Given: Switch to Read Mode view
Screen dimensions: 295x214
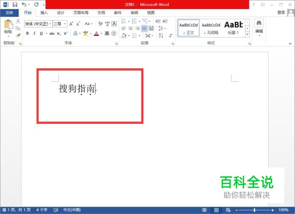Looking at the screenshot, I should [204, 210].
